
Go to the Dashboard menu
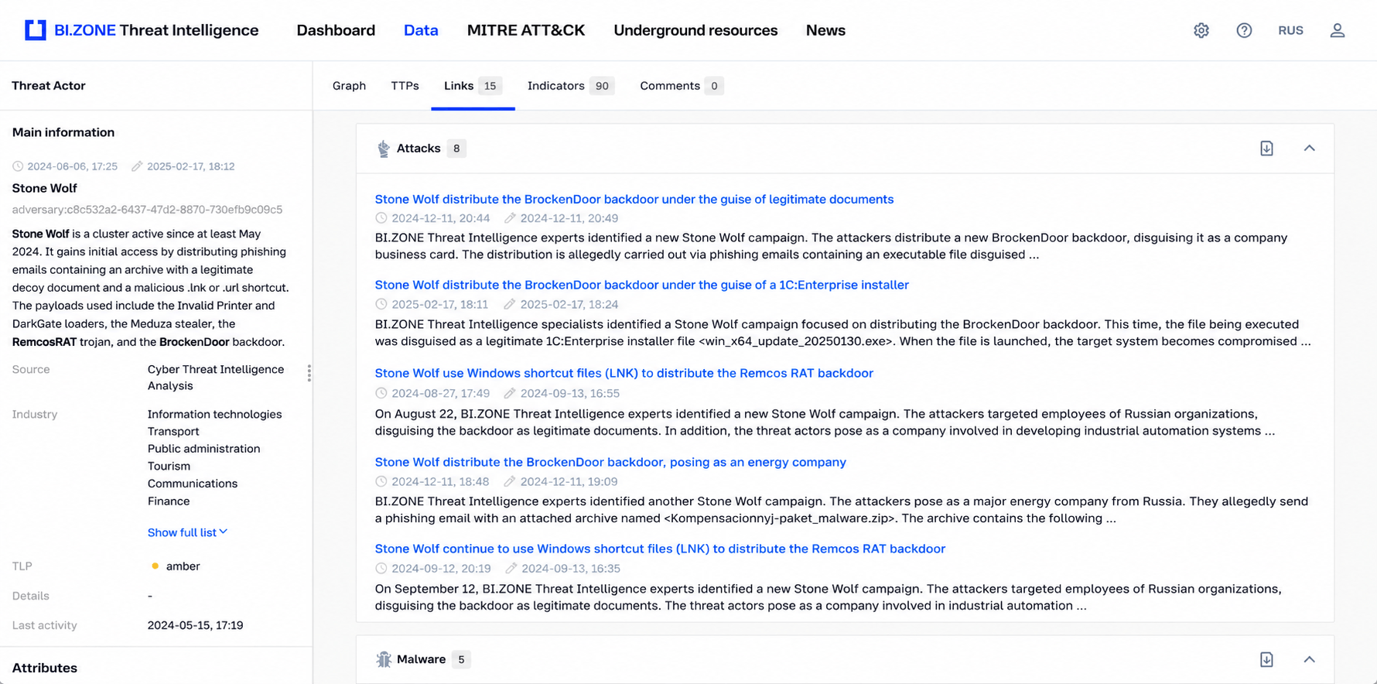(336, 30)
